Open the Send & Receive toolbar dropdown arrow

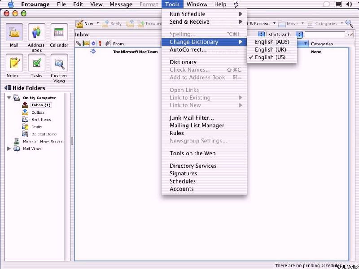(274, 23)
